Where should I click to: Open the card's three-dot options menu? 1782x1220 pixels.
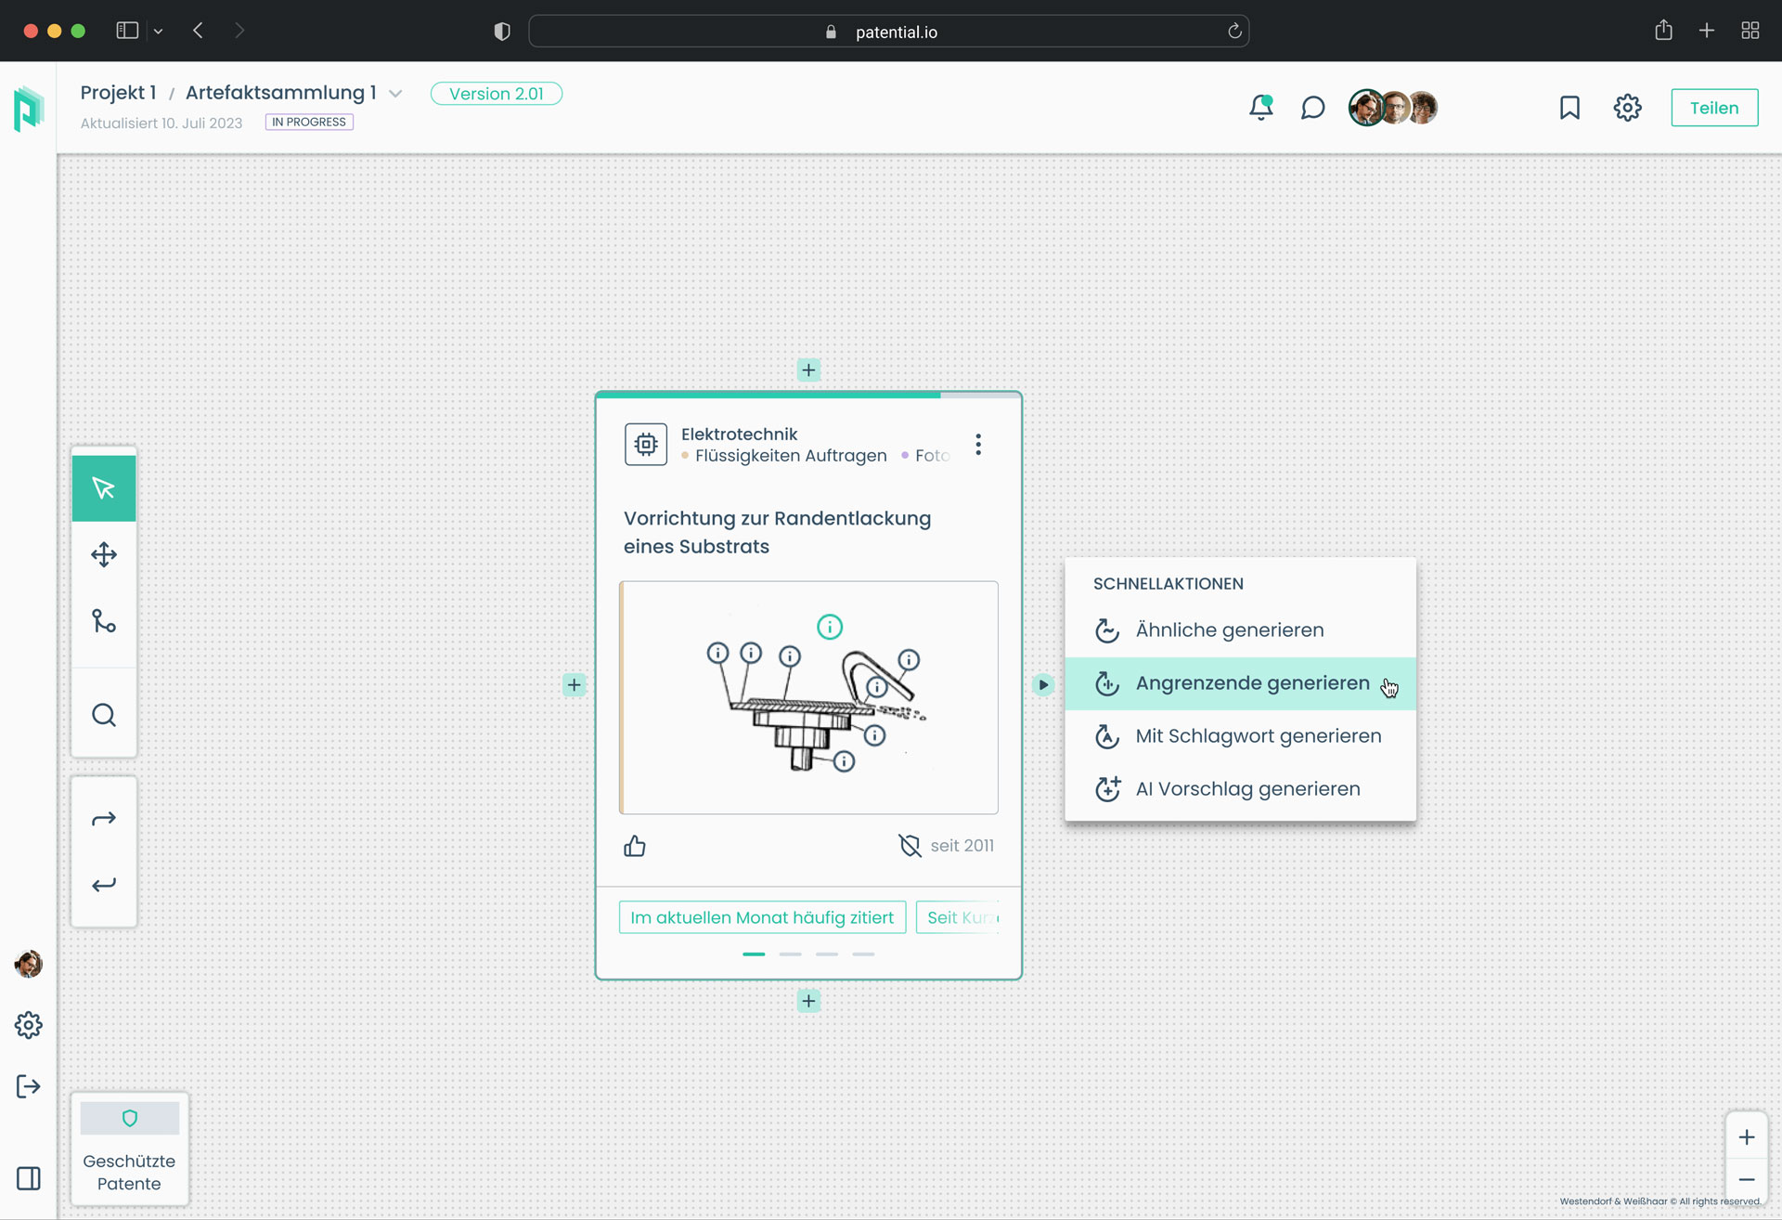point(978,445)
